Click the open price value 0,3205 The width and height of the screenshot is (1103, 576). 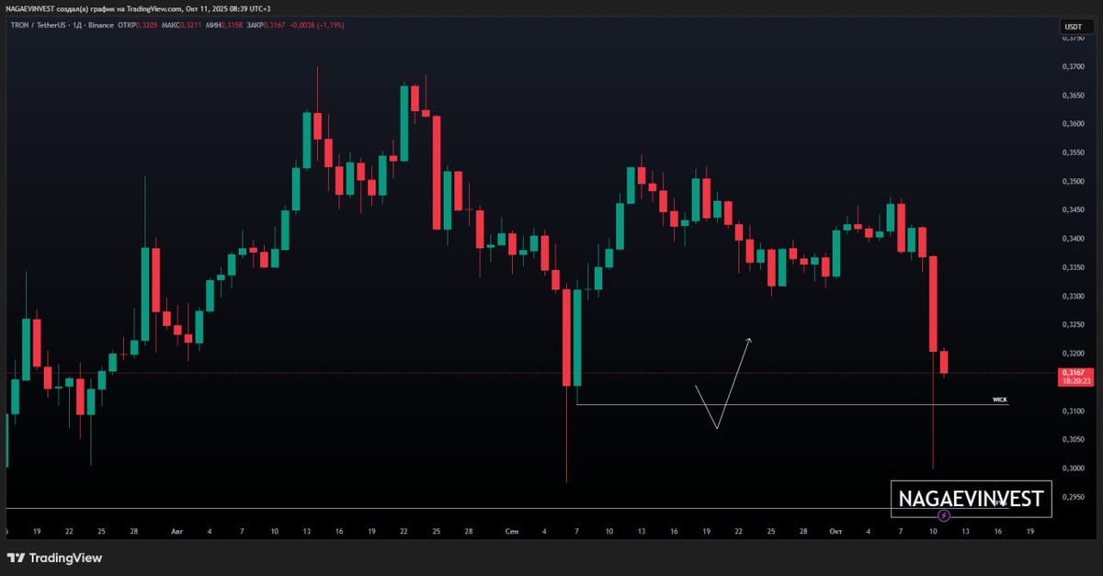[146, 25]
